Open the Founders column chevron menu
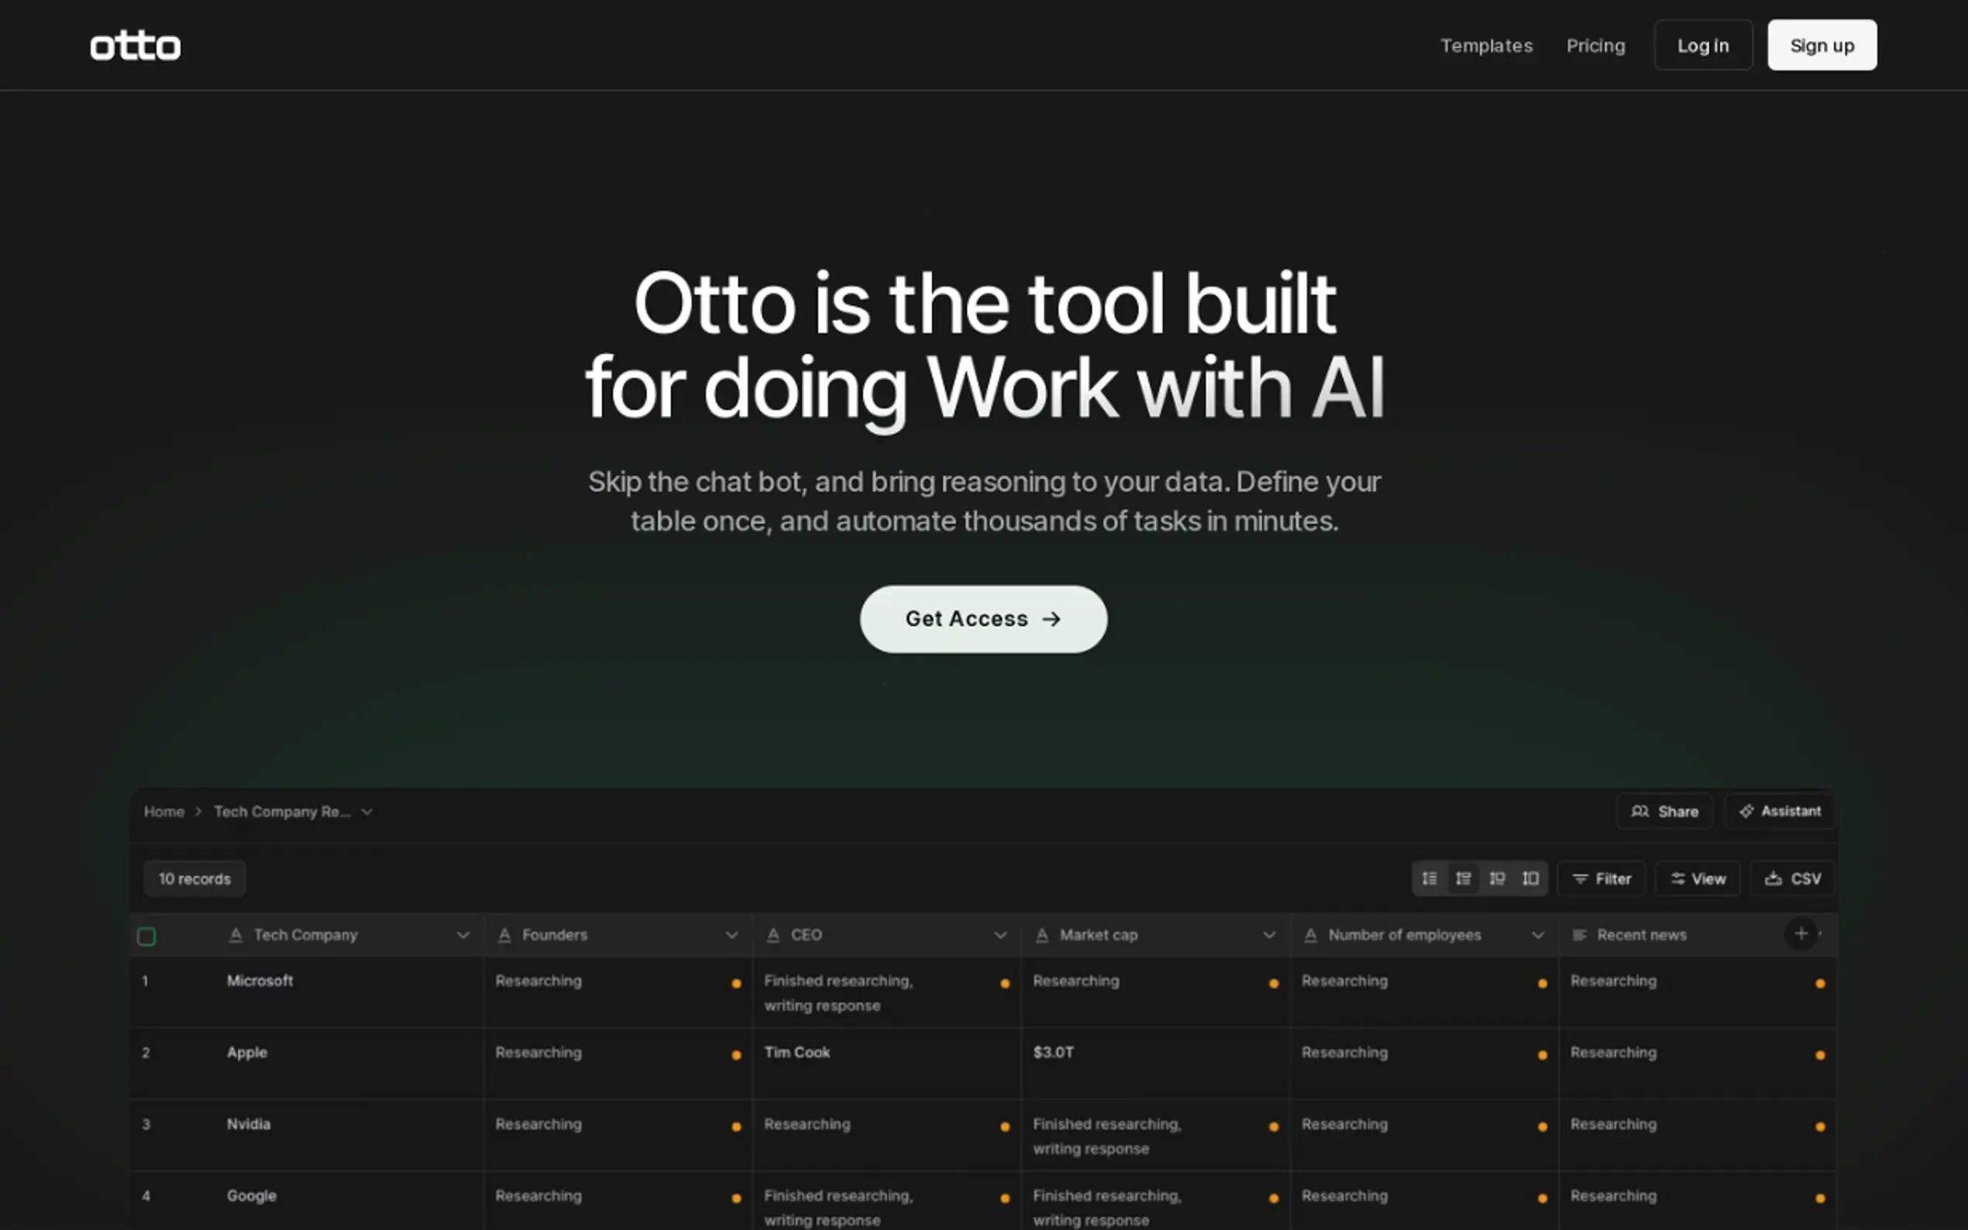This screenshot has width=1968, height=1230. pos(731,936)
